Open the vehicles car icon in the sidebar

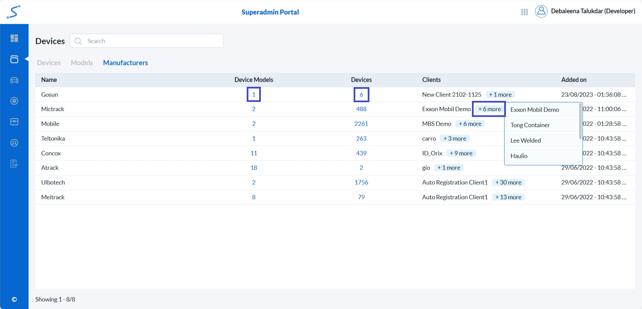pos(14,80)
